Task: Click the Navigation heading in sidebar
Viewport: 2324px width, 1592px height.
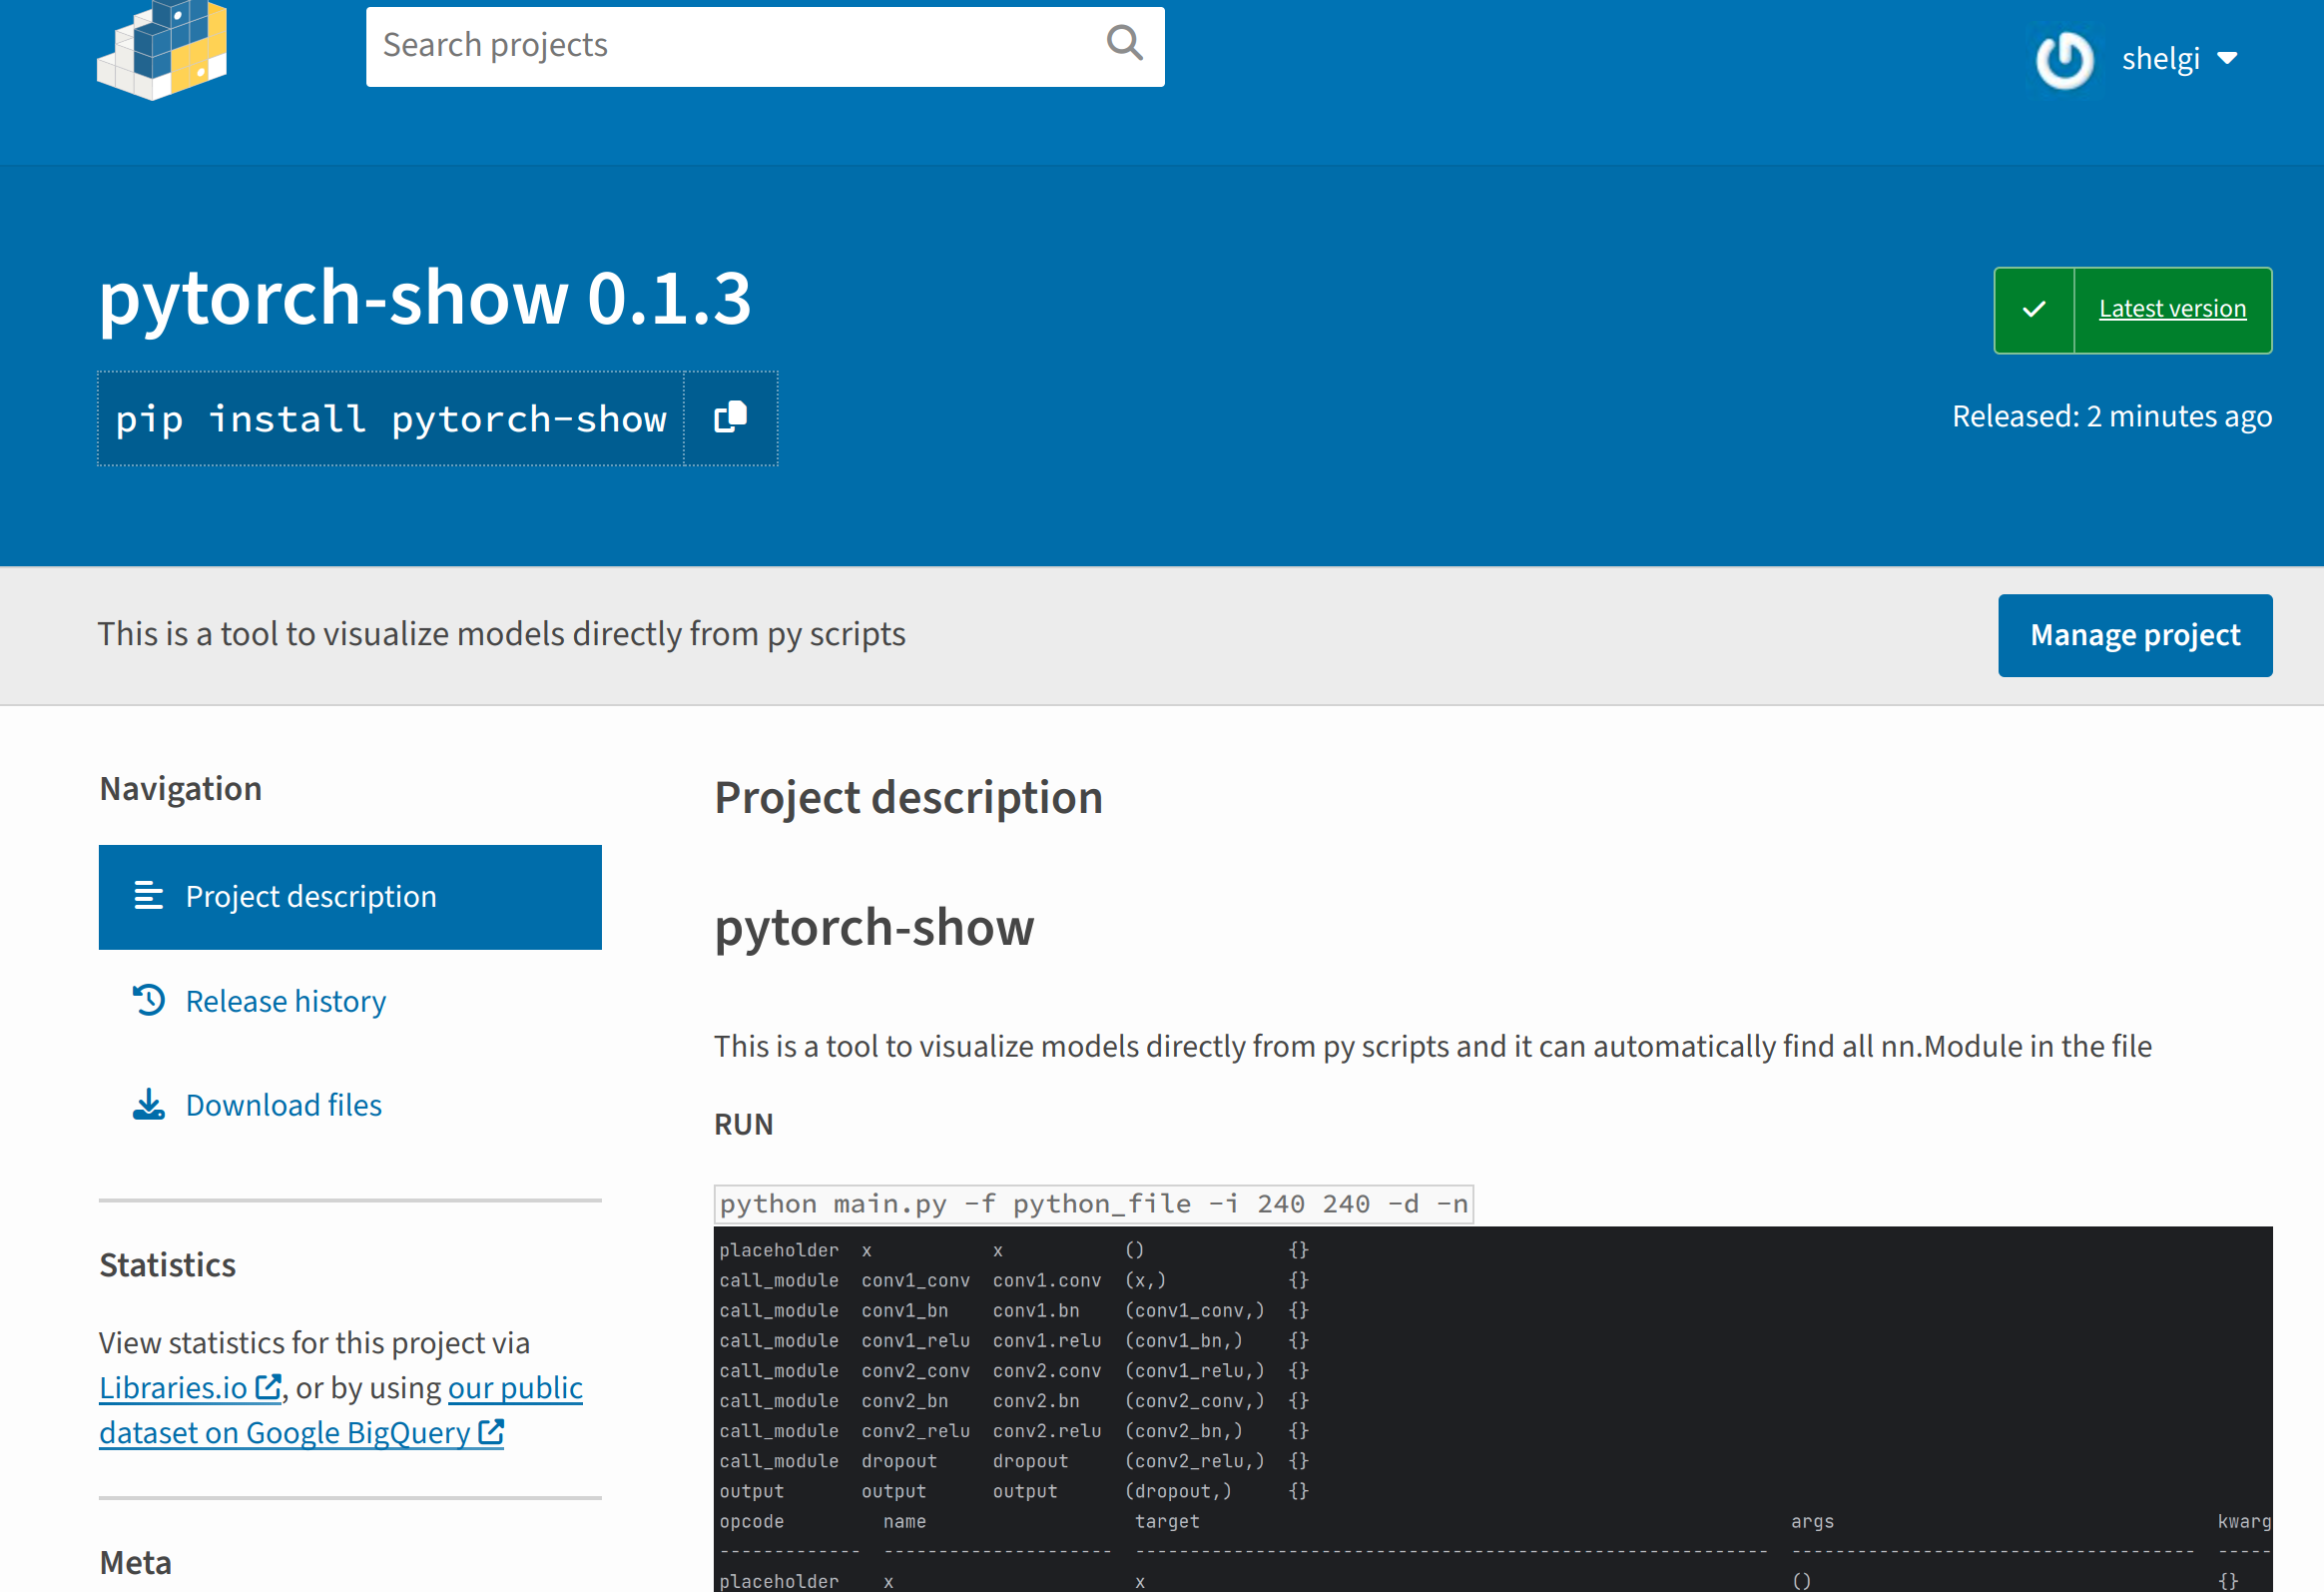Action: (180, 788)
